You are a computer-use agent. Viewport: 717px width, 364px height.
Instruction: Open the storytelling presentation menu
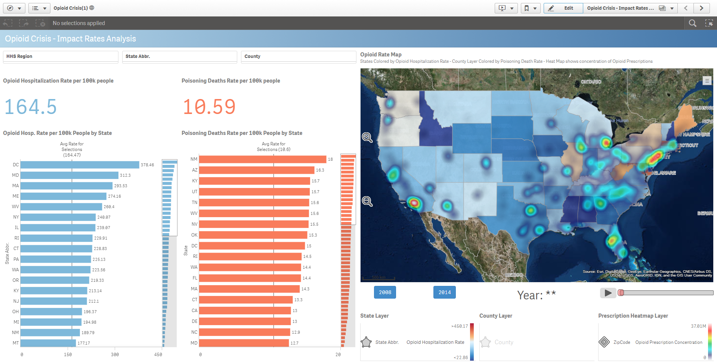click(x=506, y=8)
